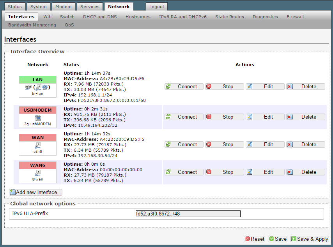Open DHCP and DNS settings
The width and height of the screenshot is (333, 247).
(100, 17)
